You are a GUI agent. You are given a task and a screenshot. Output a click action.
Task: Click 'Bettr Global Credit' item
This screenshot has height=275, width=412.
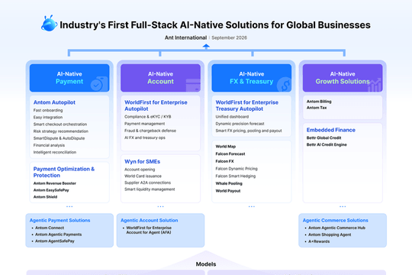click(x=323, y=138)
